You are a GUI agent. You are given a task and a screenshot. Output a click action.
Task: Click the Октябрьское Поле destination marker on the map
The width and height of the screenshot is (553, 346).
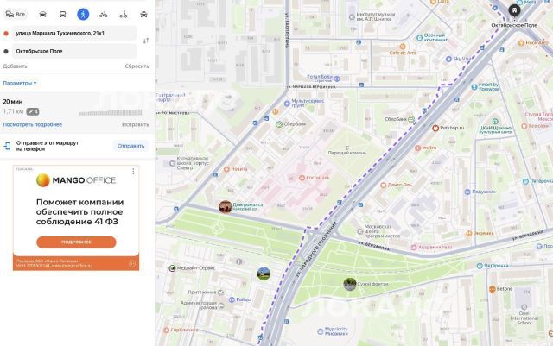515,10
